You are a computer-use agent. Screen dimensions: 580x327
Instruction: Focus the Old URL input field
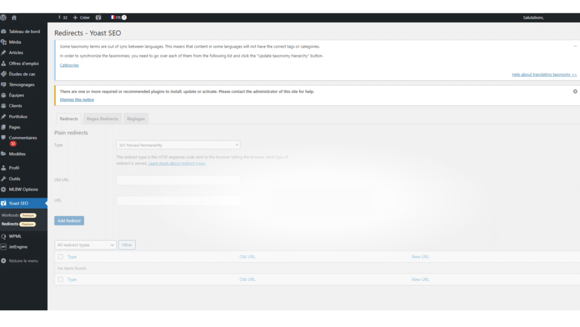coord(178,180)
